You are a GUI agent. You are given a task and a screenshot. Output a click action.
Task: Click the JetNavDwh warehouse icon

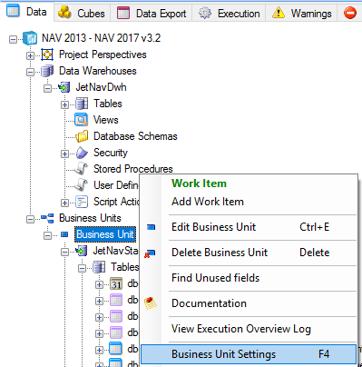pyautogui.click(x=64, y=87)
